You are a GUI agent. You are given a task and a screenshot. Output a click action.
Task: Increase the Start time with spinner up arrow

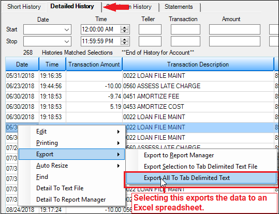click(x=124, y=27)
